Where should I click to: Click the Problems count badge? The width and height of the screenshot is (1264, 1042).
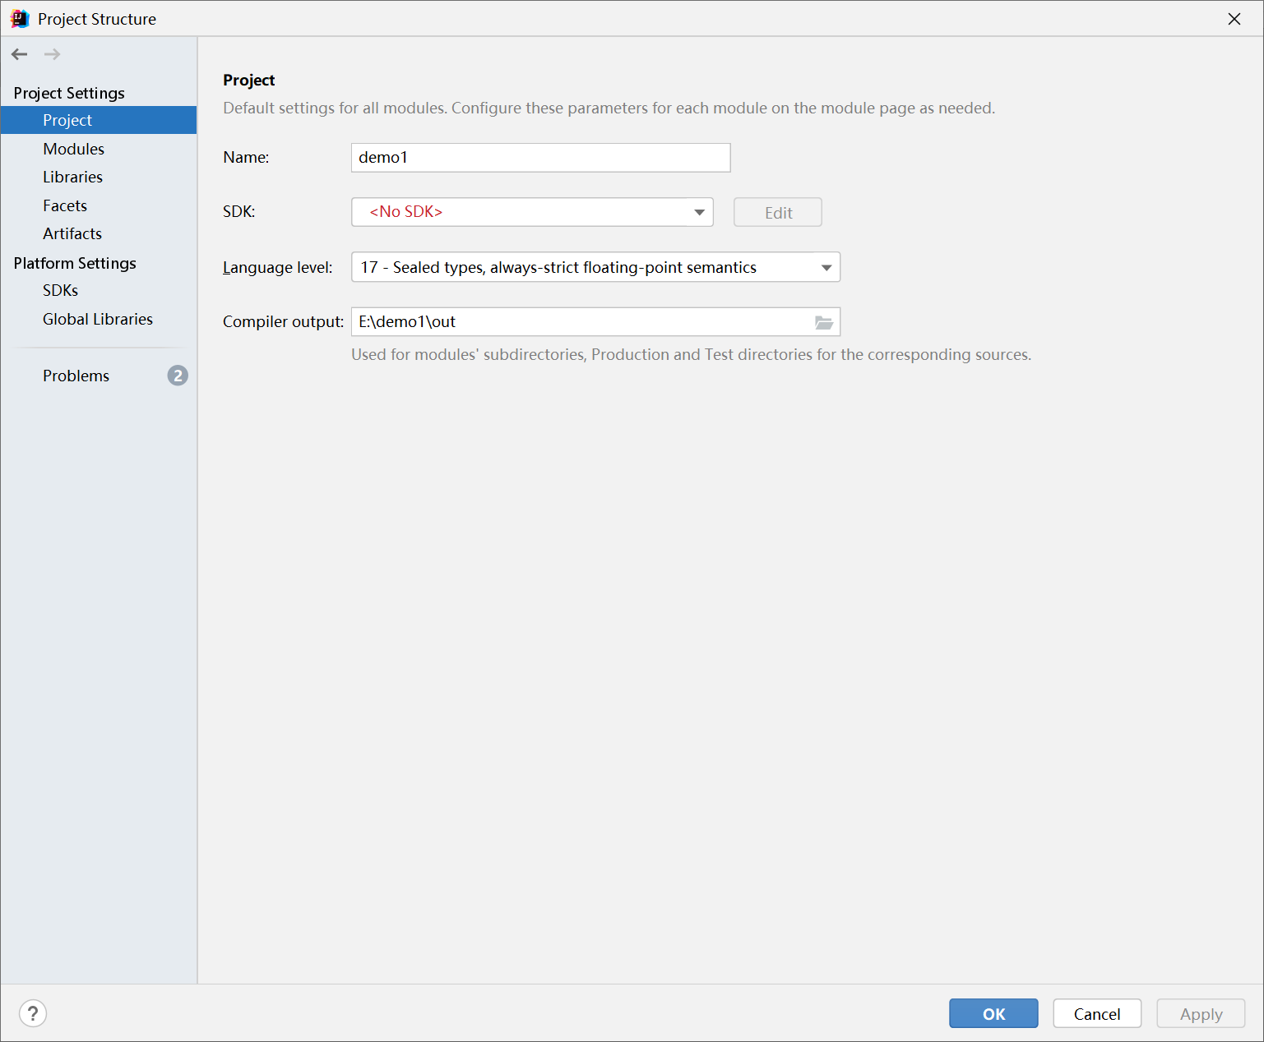(178, 376)
